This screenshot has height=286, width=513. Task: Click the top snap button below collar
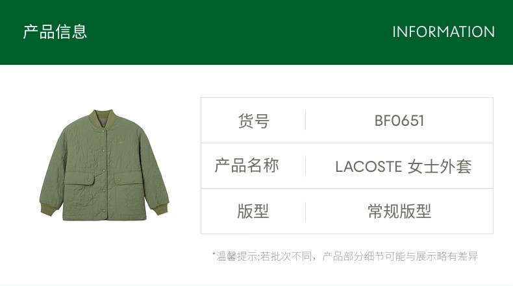104,132
